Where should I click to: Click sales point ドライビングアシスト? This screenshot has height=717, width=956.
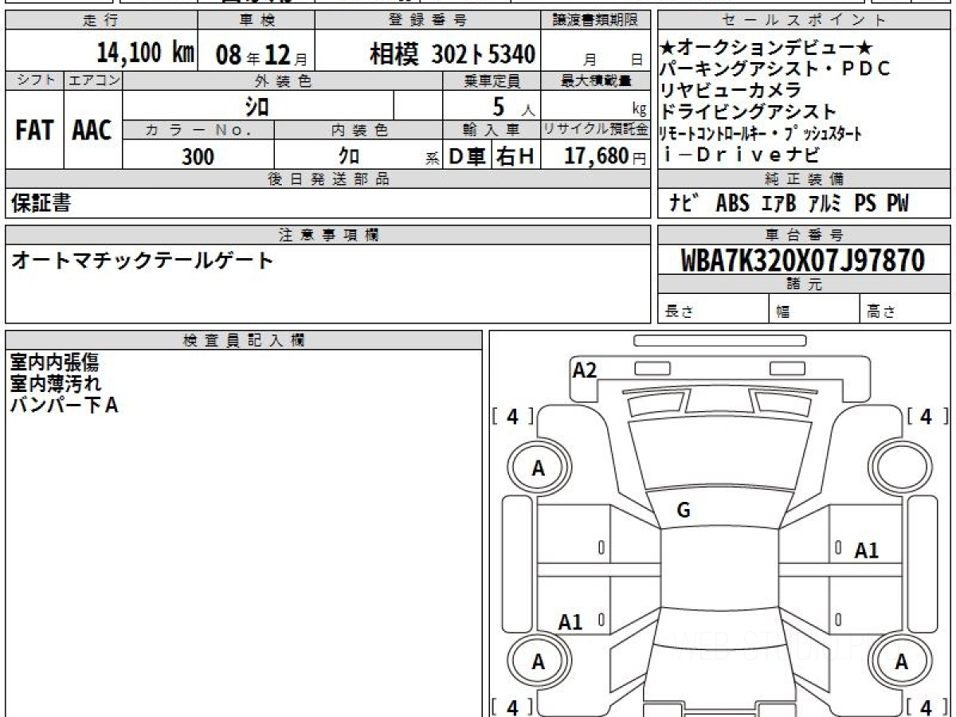tap(749, 112)
